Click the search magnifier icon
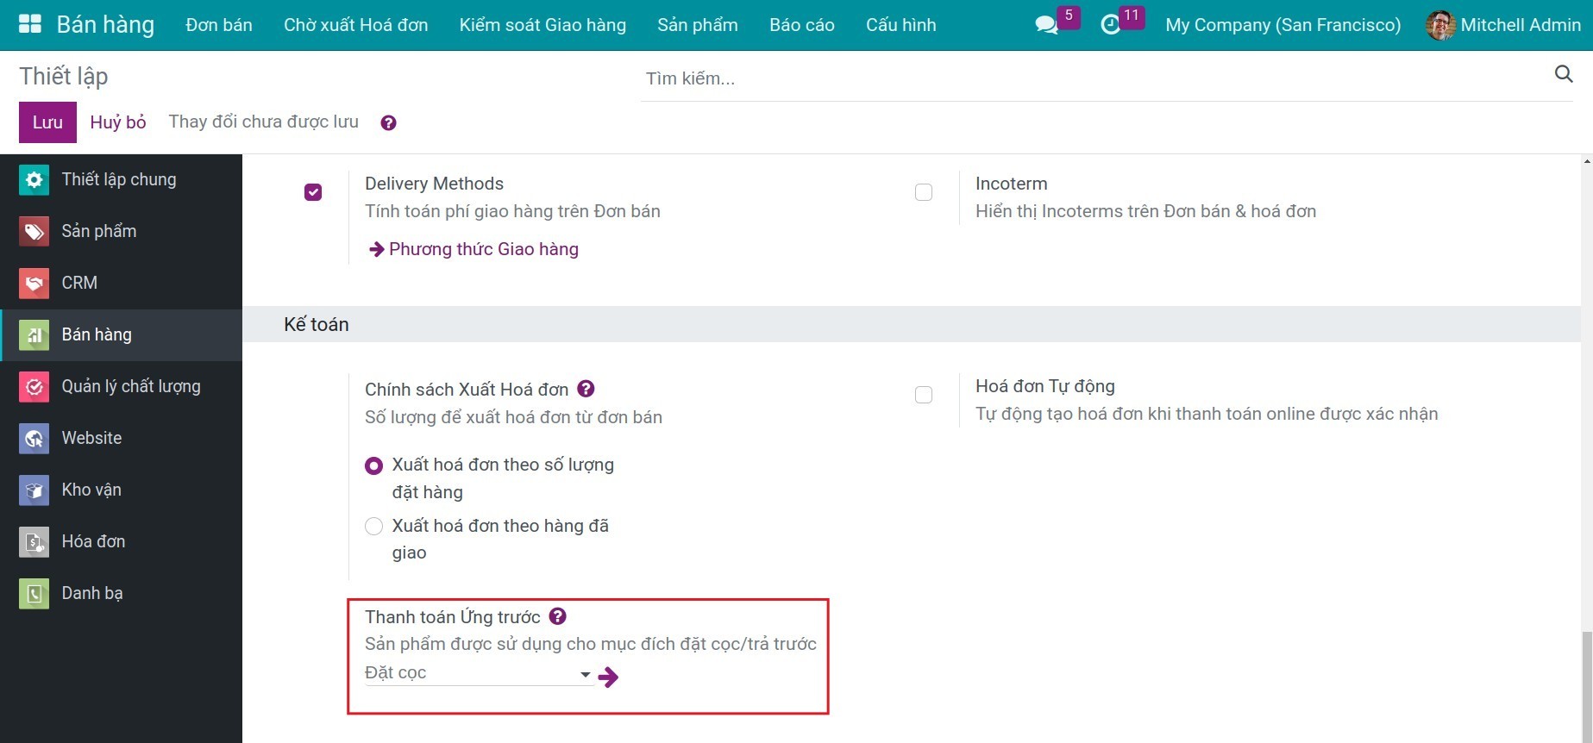This screenshot has height=743, width=1593. coord(1563,74)
